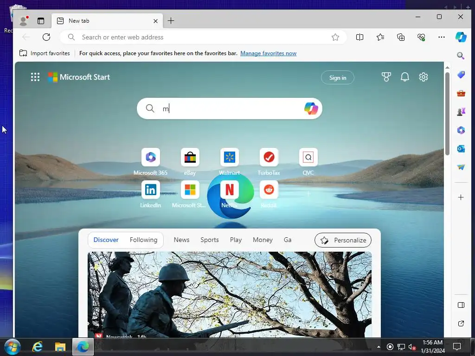Viewport: 475px width, 356px height.
Task: Open the Money tab
Action: click(x=263, y=240)
